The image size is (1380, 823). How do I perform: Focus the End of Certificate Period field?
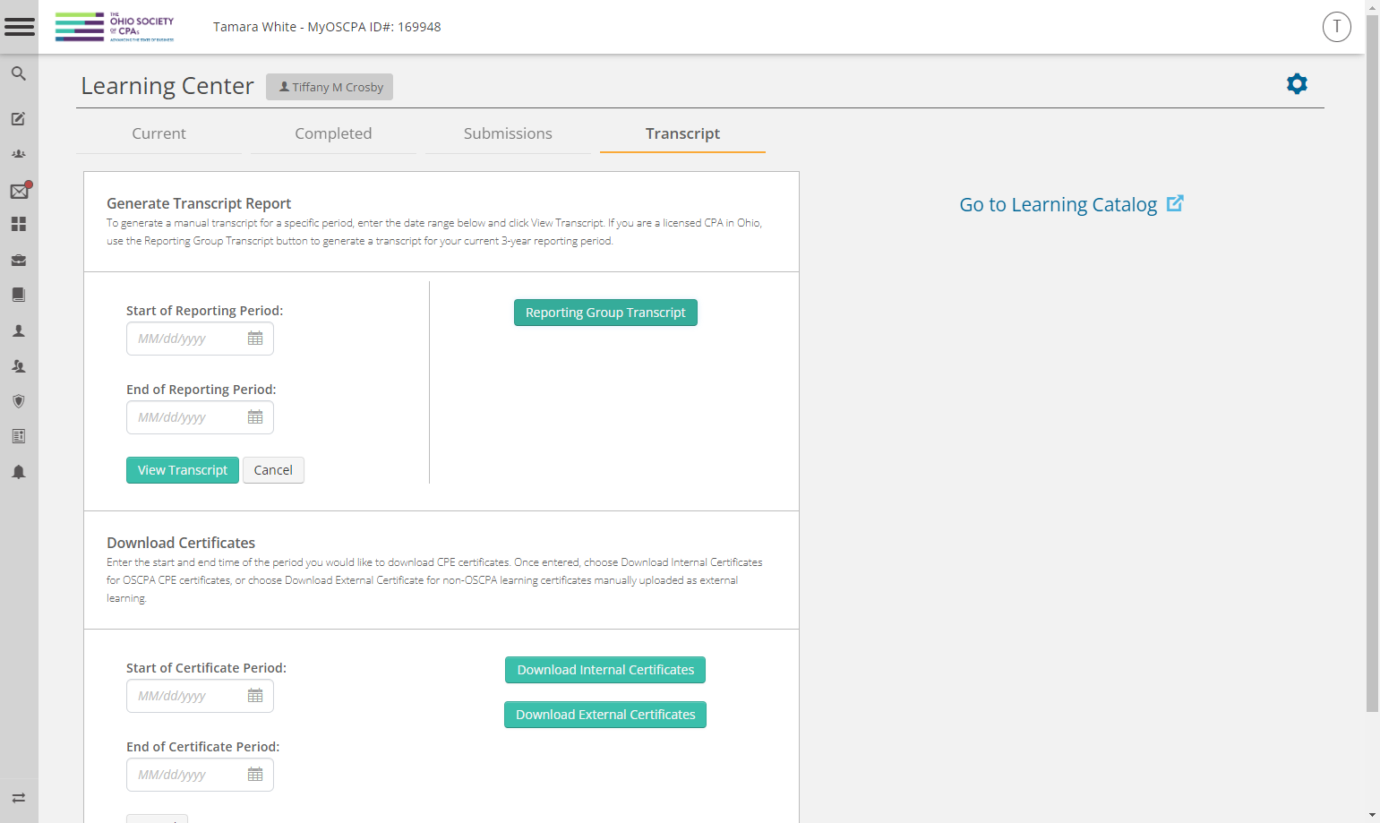click(200, 775)
